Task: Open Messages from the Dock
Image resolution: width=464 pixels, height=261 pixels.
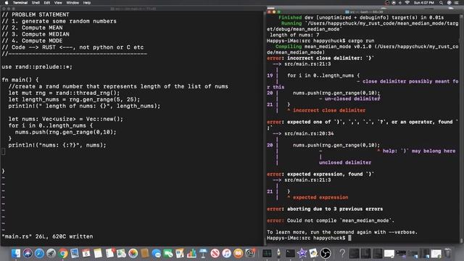Action: pos(157,253)
